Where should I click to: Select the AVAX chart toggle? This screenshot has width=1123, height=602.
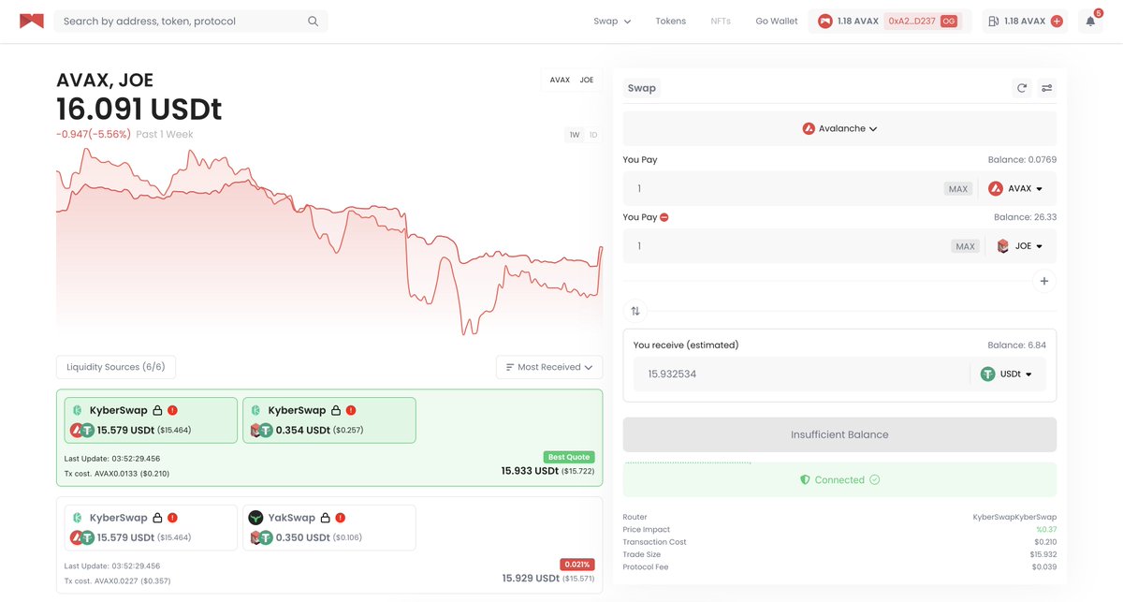[x=560, y=80]
